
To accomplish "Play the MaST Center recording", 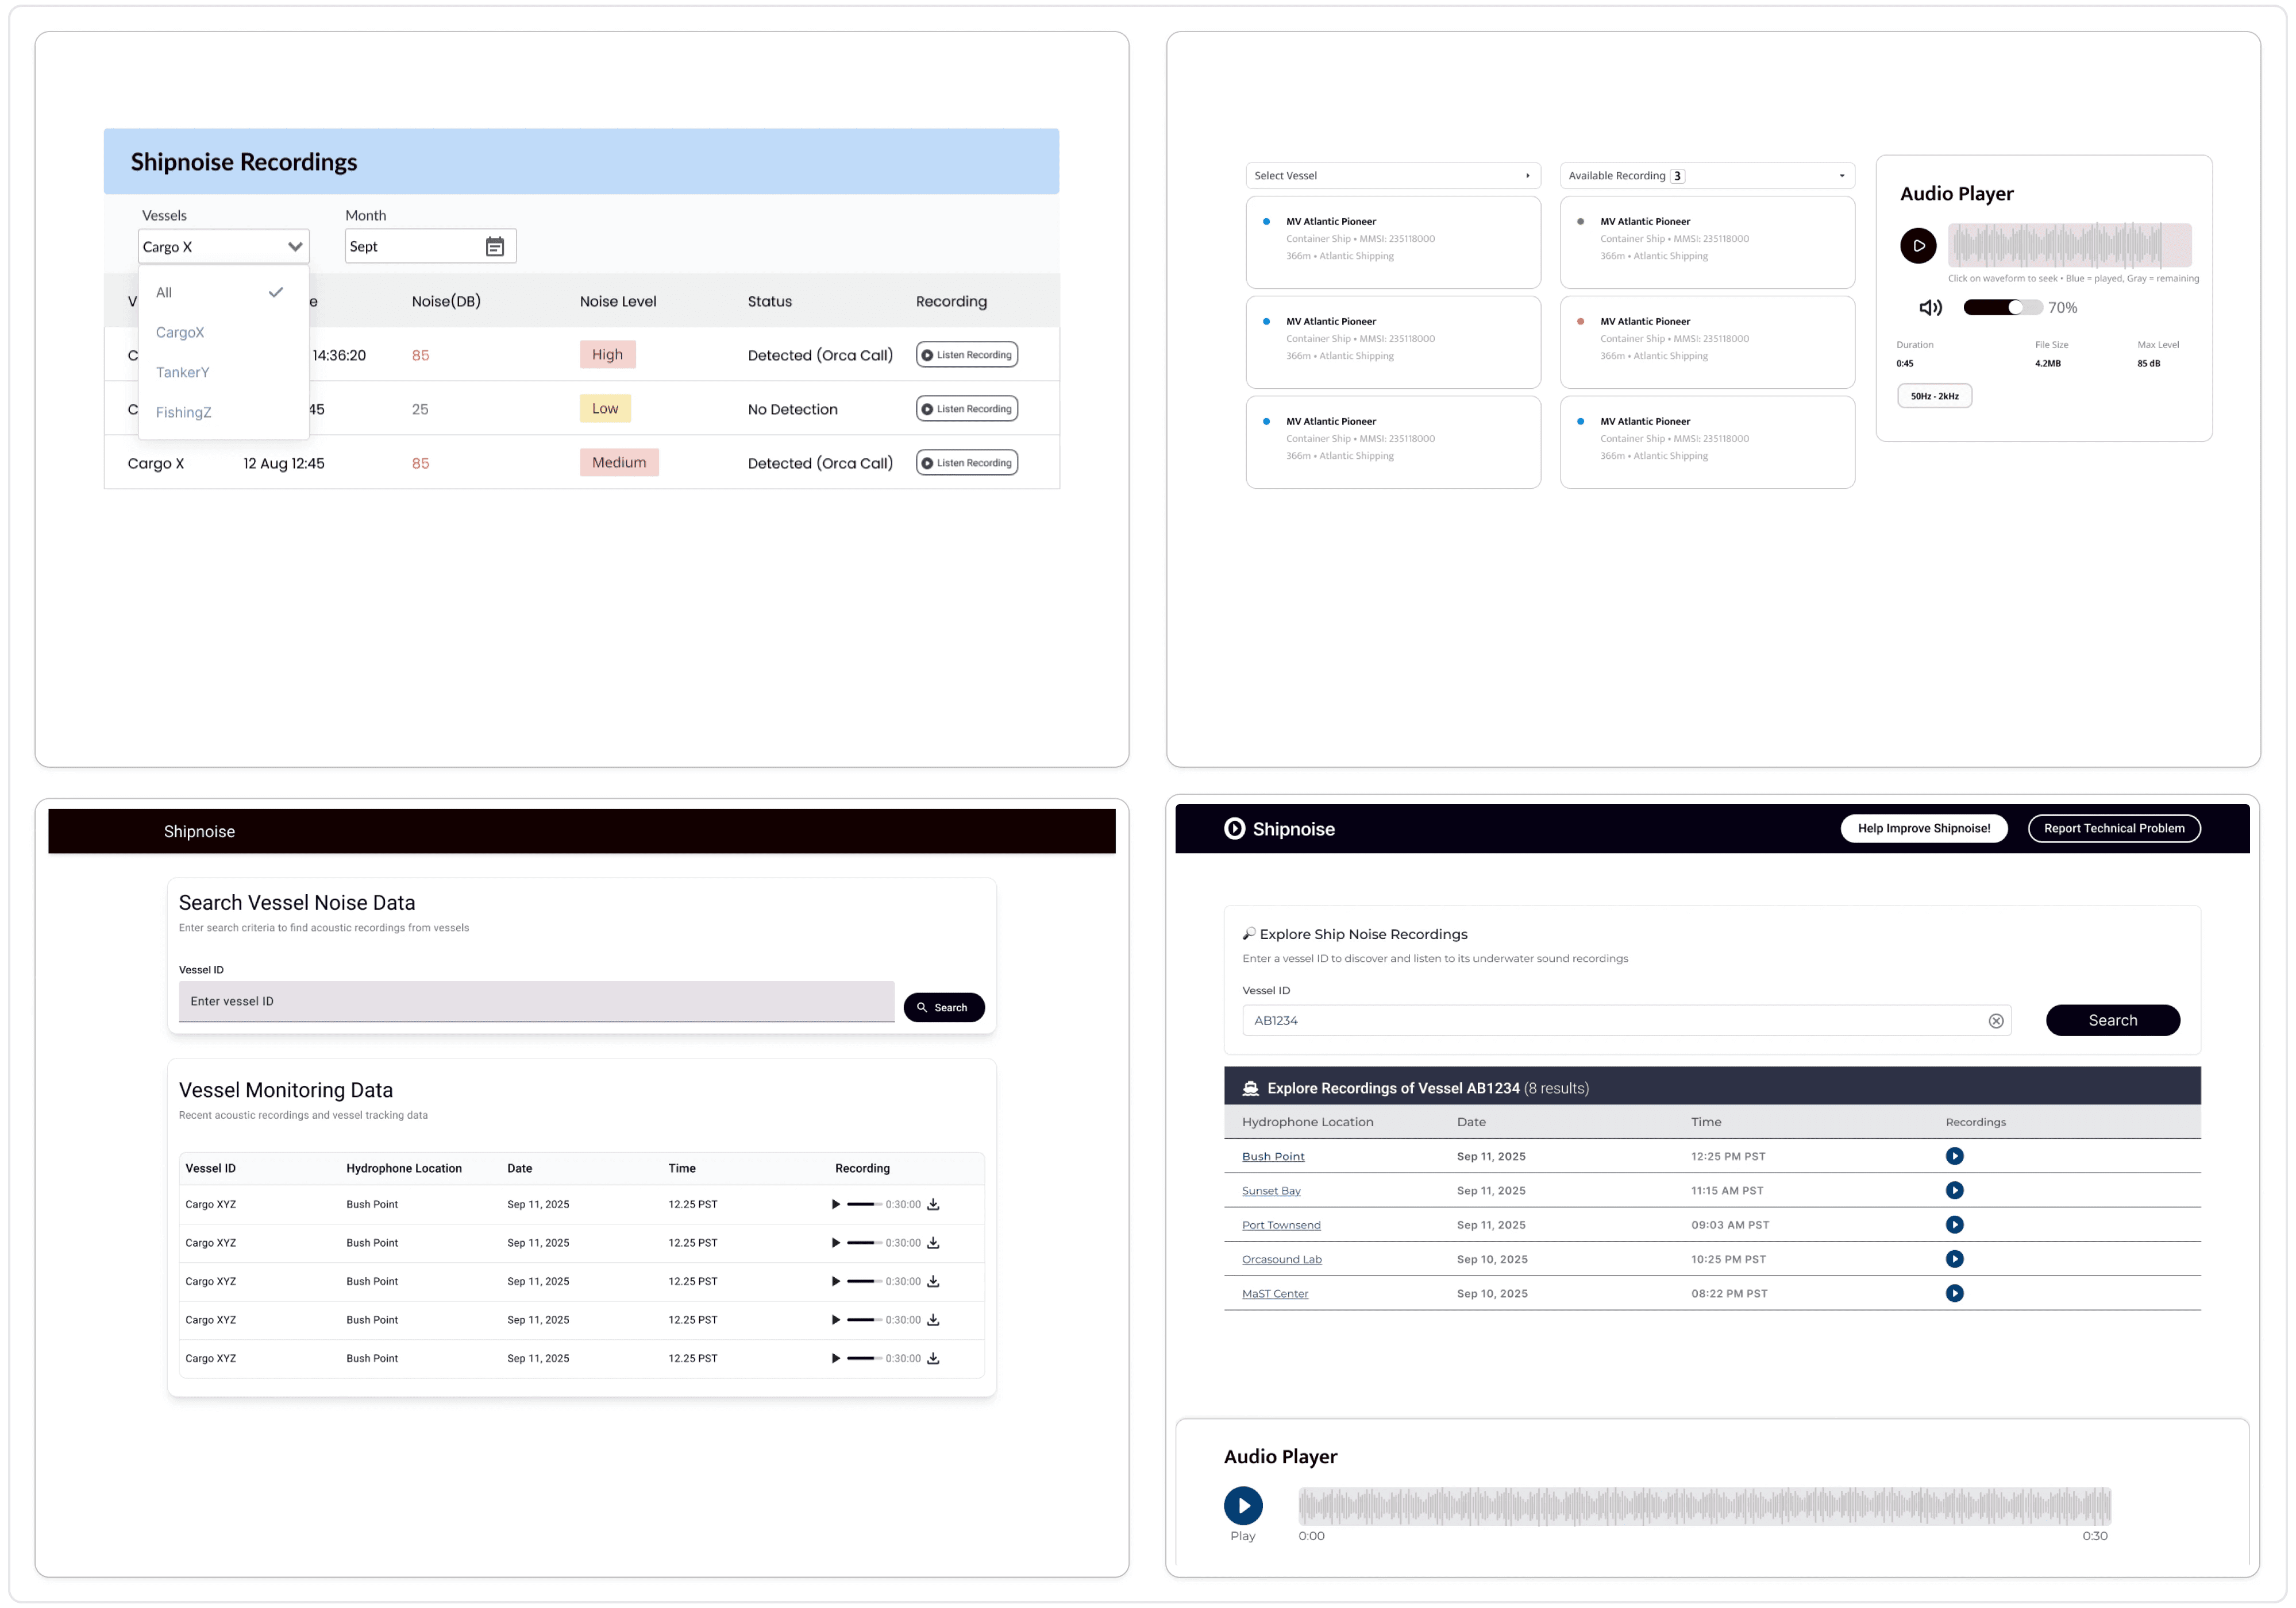I will (1954, 1293).
